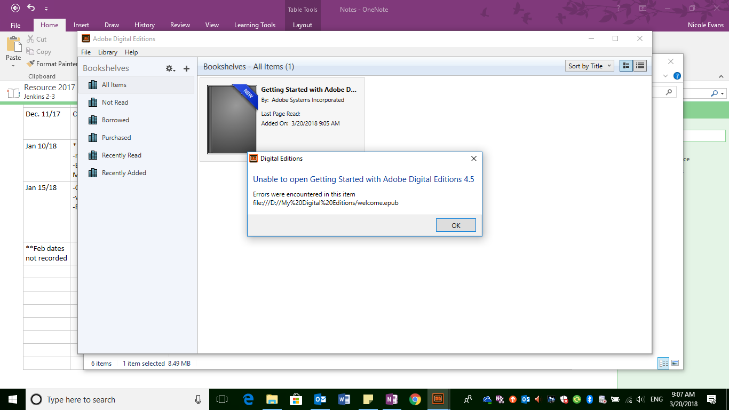Open the Help menu in Adobe Digital Editions
The height and width of the screenshot is (410, 729).
pos(131,52)
